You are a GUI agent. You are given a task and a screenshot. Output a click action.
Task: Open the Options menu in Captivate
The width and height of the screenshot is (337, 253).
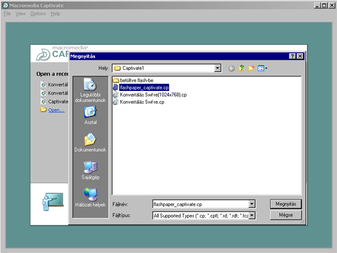38,14
